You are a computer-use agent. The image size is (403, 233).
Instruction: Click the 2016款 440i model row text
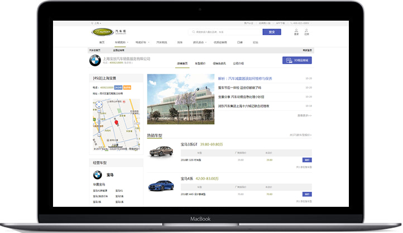click(x=193, y=194)
